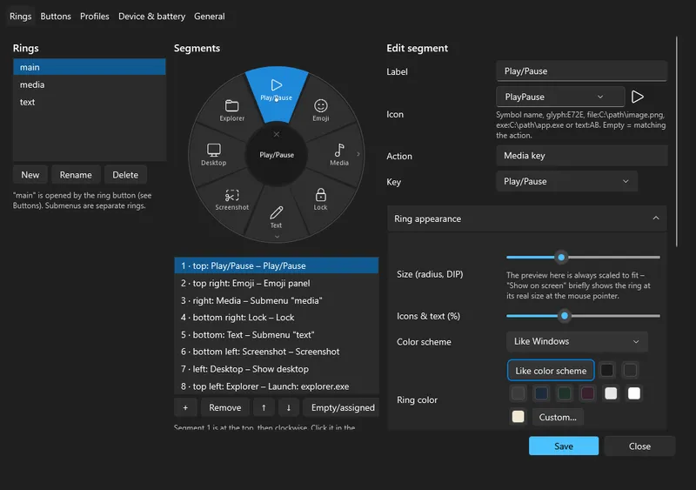Pick the black swatch next to Like color scheme
The width and height of the screenshot is (696, 490).
tap(606, 370)
